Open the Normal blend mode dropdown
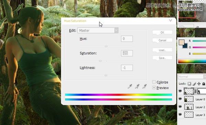Screen dimensions: 206x125 (192, 77)
